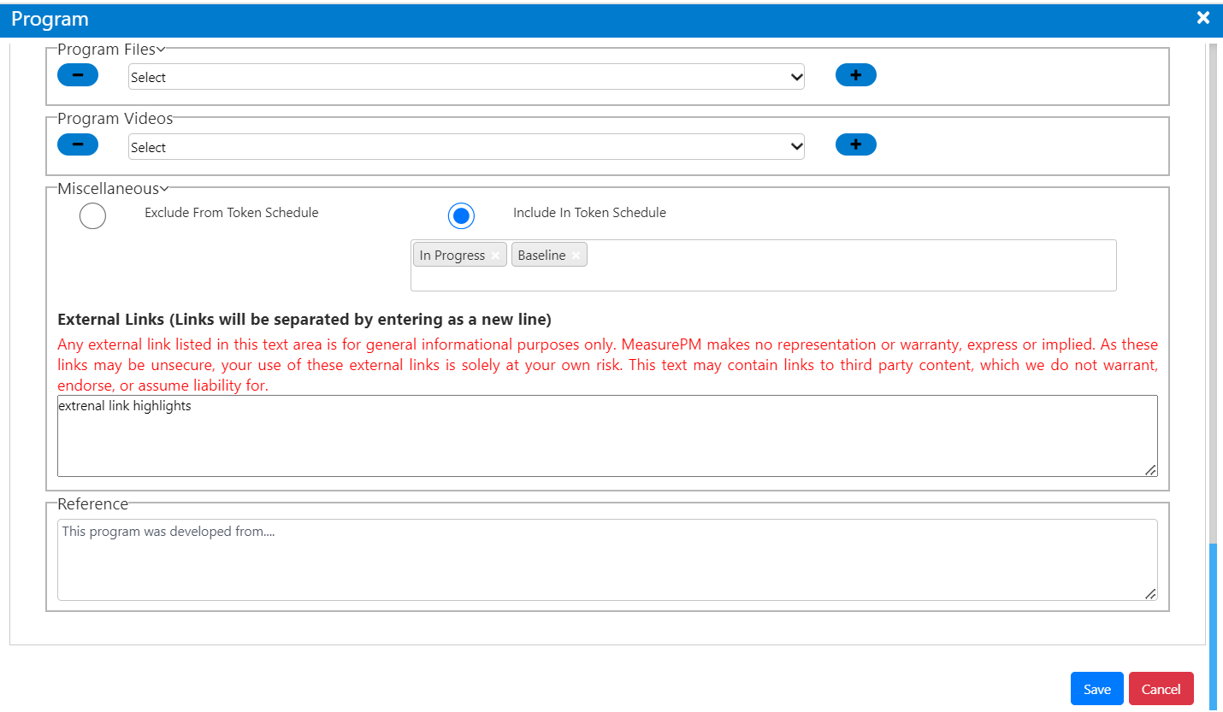
Task: Click the Reference text area
Action: coord(607,560)
